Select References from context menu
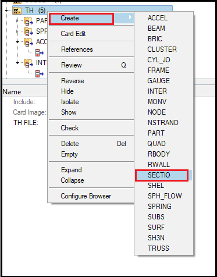This screenshot has height=277, width=217. point(77,49)
